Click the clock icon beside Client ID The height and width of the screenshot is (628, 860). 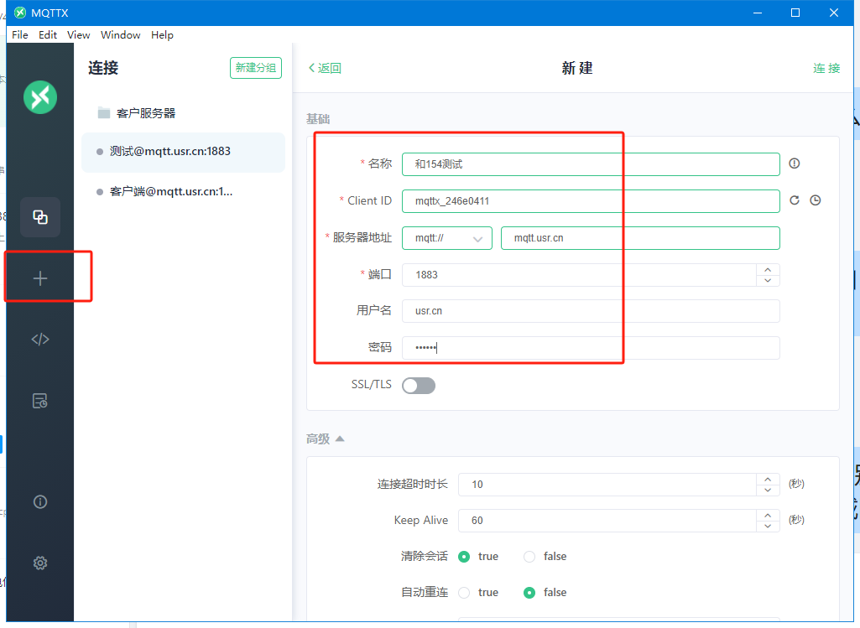pos(815,200)
